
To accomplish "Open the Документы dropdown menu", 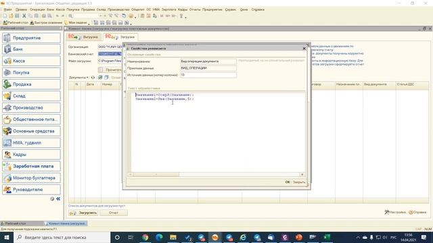I will 78,78.
